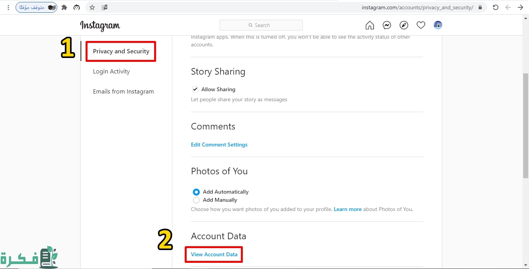Click the Edit Comment Settings link

point(219,145)
